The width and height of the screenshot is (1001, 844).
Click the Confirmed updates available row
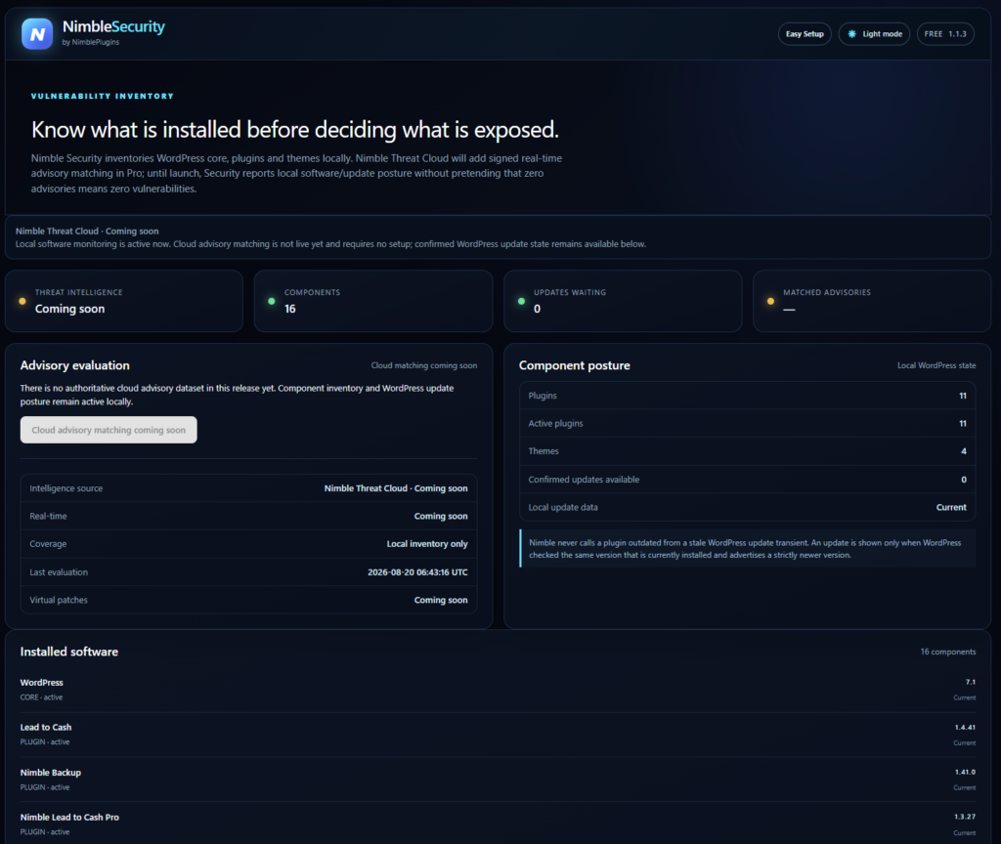tap(748, 479)
